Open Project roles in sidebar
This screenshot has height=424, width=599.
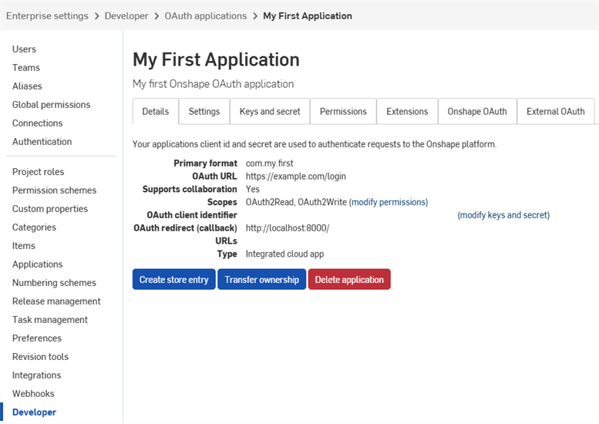pyautogui.click(x=39, y=172)
